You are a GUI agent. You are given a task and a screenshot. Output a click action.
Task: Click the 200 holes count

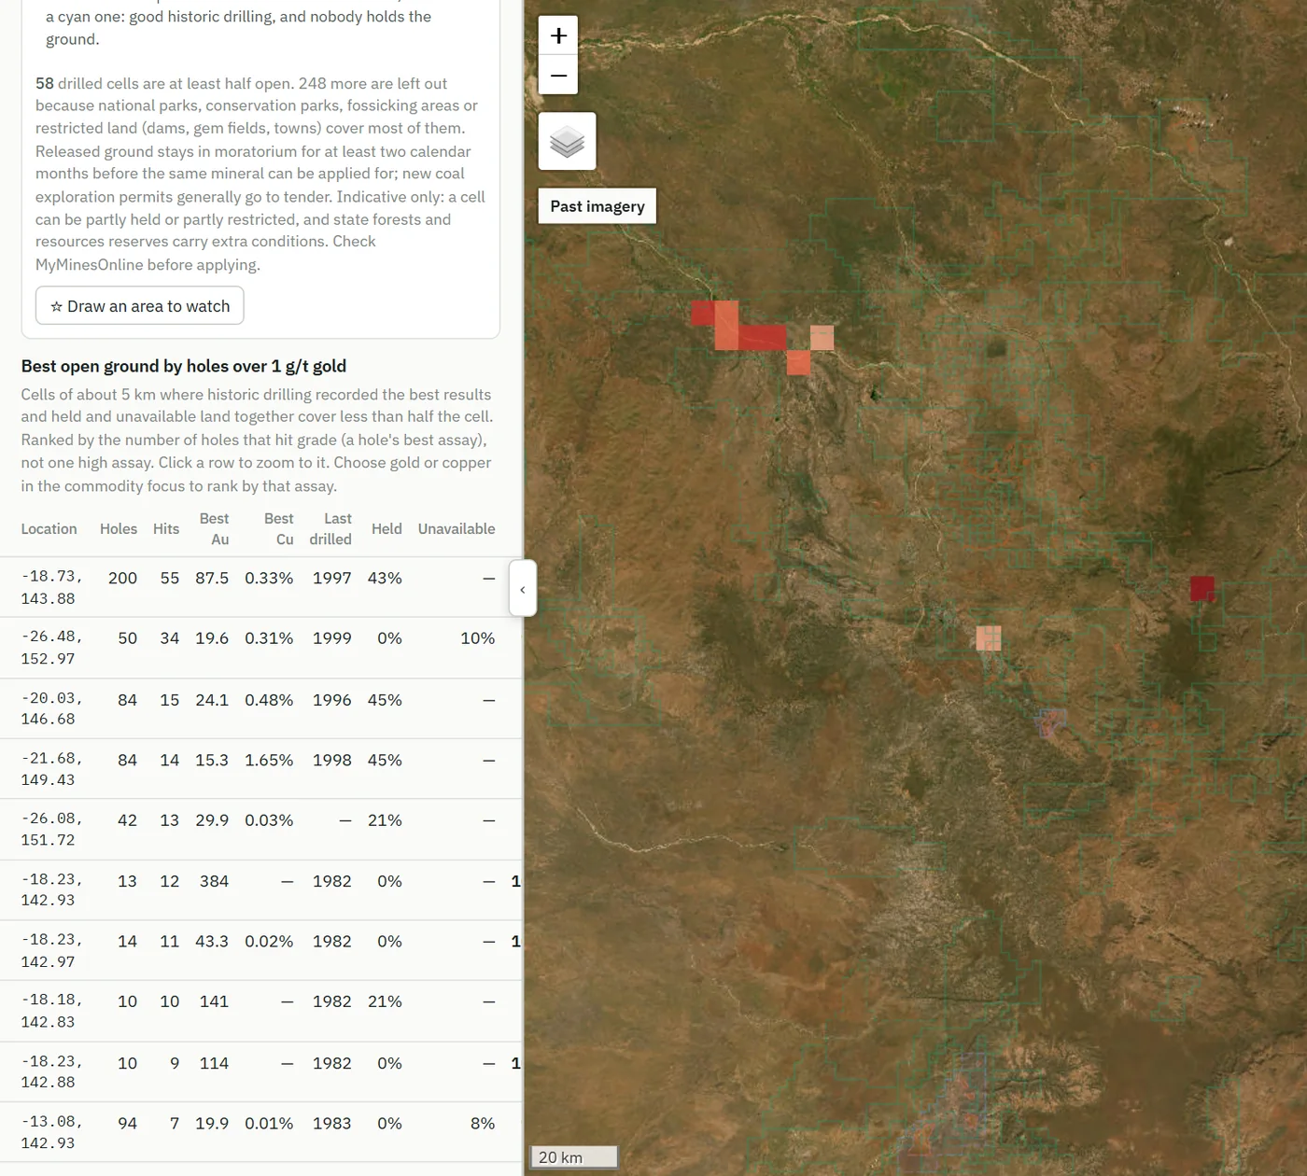(x=122, y=579)
